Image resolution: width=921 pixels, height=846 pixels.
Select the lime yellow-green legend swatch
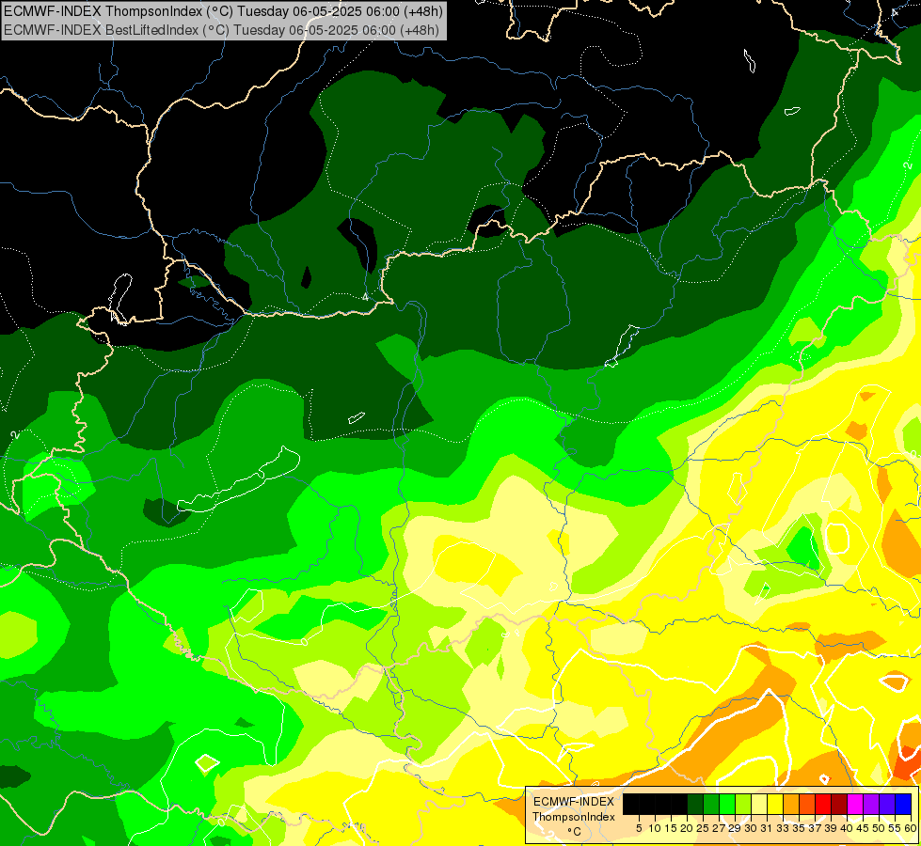(743, 804)
